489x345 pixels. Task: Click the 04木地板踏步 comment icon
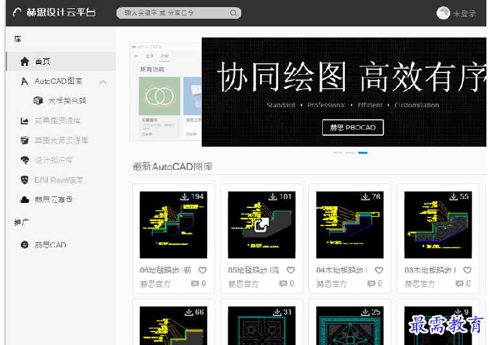371,284
